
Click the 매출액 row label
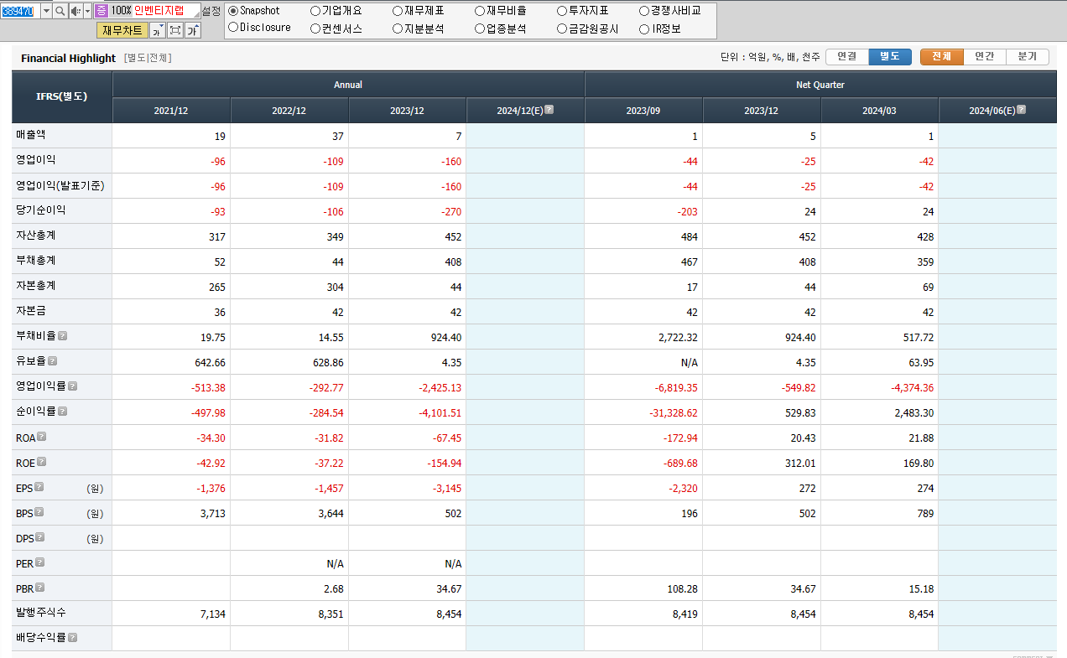[31, 135]
